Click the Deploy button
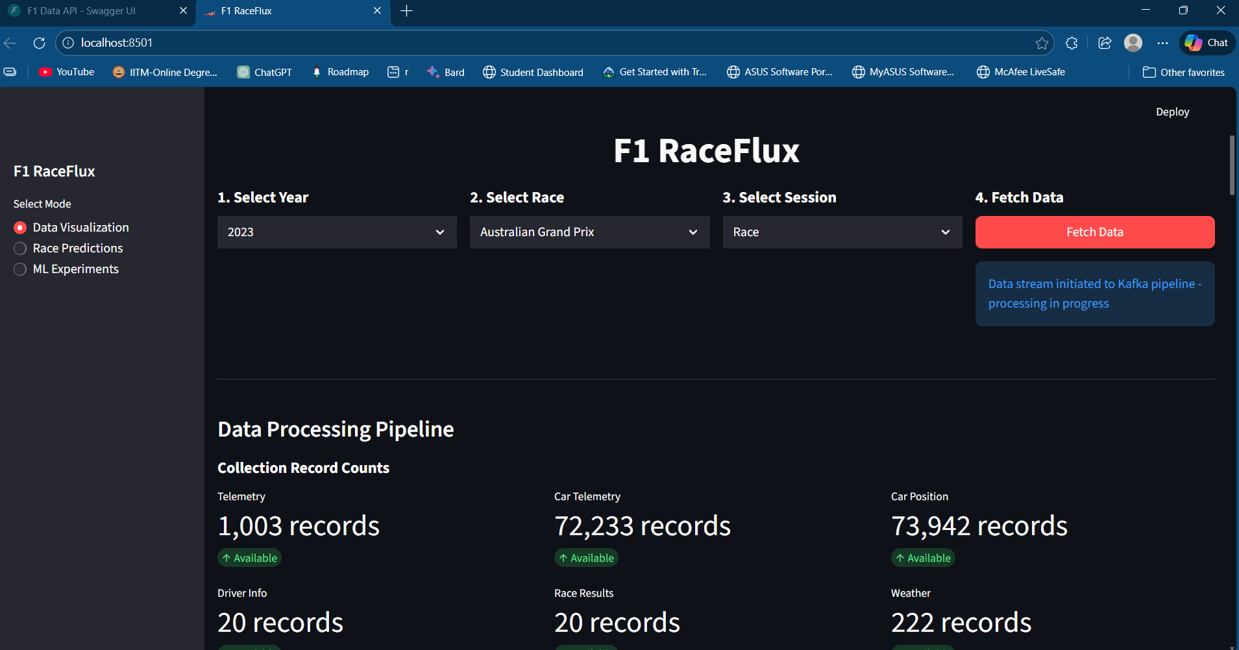 (1172, 112)
